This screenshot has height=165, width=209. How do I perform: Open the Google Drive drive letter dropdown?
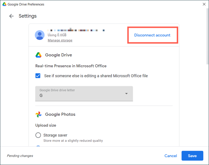(84, 94)
